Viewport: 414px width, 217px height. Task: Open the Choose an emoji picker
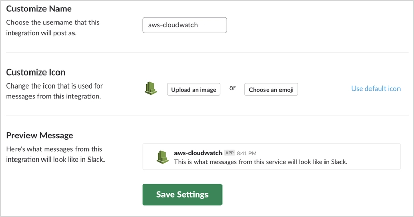point(271,89)
